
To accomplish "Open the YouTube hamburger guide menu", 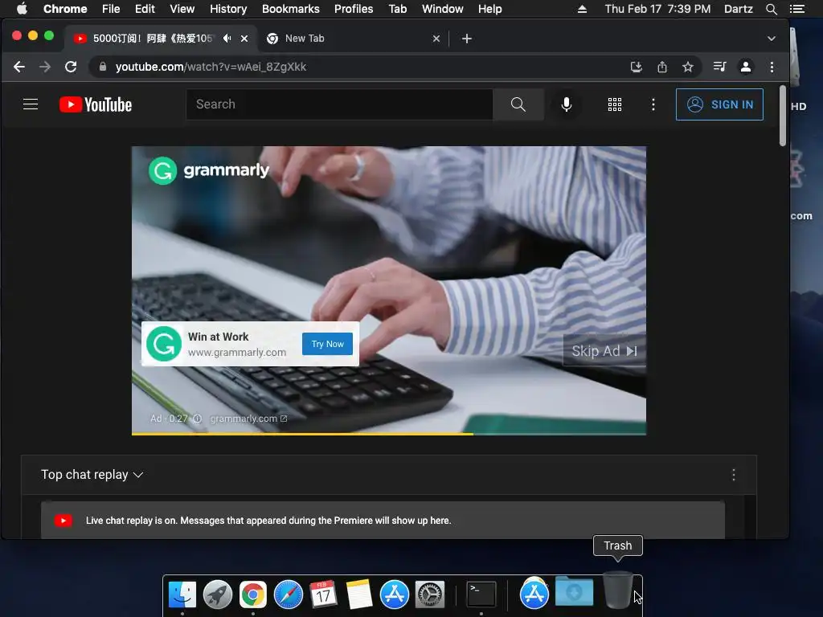I will tap(31, 104).
